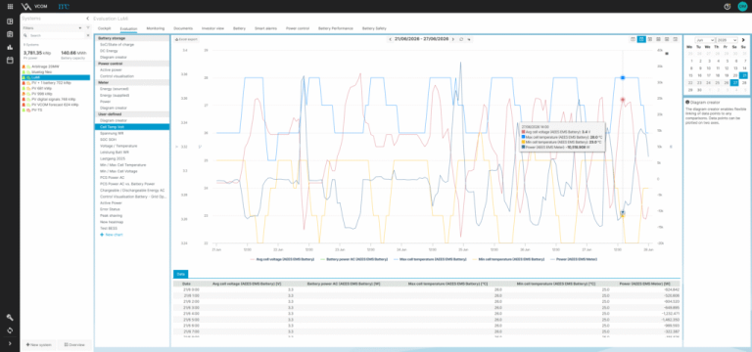Screen dimensions: 752x352
Task: Click the refresh icon beside date range
Action: click(461, 39)
